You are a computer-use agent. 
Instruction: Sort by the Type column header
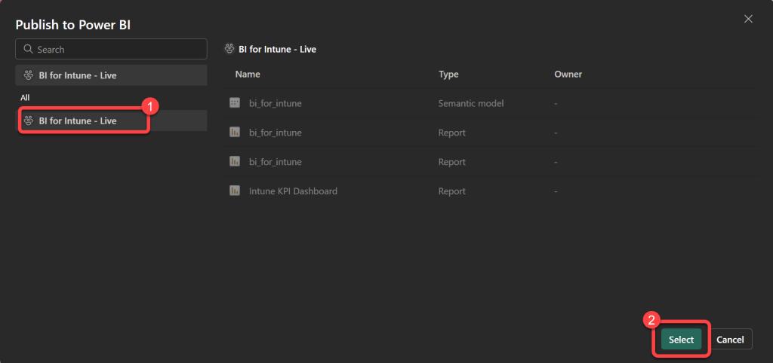[x=448, y=75]
